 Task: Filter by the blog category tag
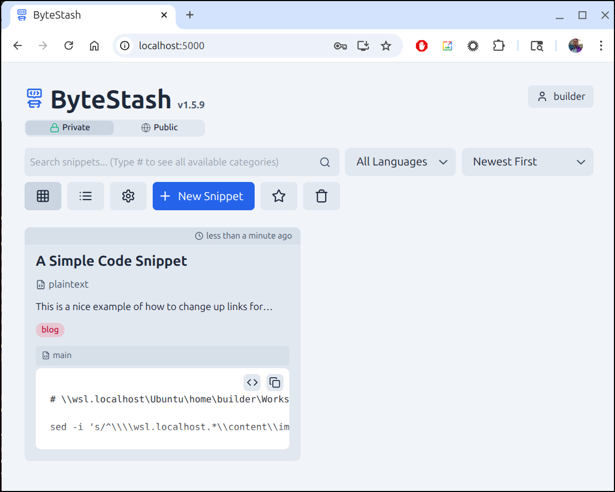50,330
